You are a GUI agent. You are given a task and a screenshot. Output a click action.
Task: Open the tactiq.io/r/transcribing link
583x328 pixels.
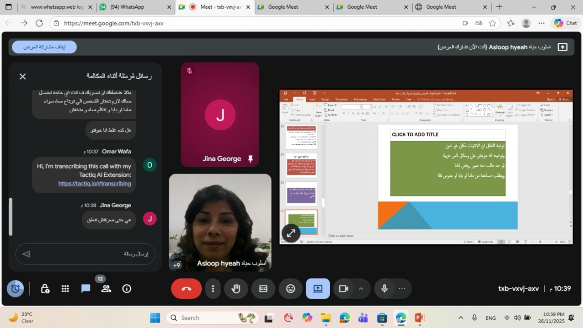click(x=94, y=184)
